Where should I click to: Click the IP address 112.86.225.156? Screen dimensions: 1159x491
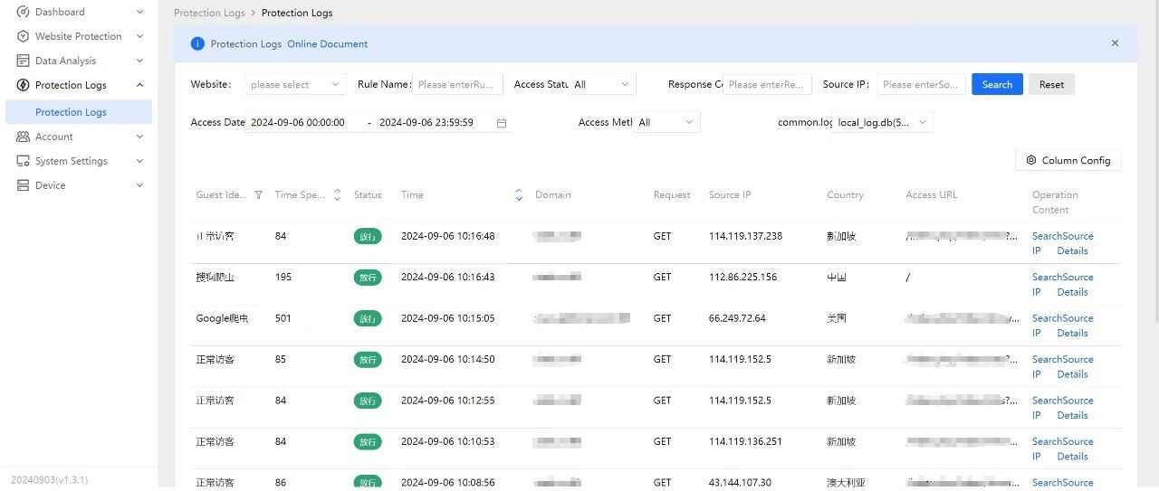tap(742, 278)
